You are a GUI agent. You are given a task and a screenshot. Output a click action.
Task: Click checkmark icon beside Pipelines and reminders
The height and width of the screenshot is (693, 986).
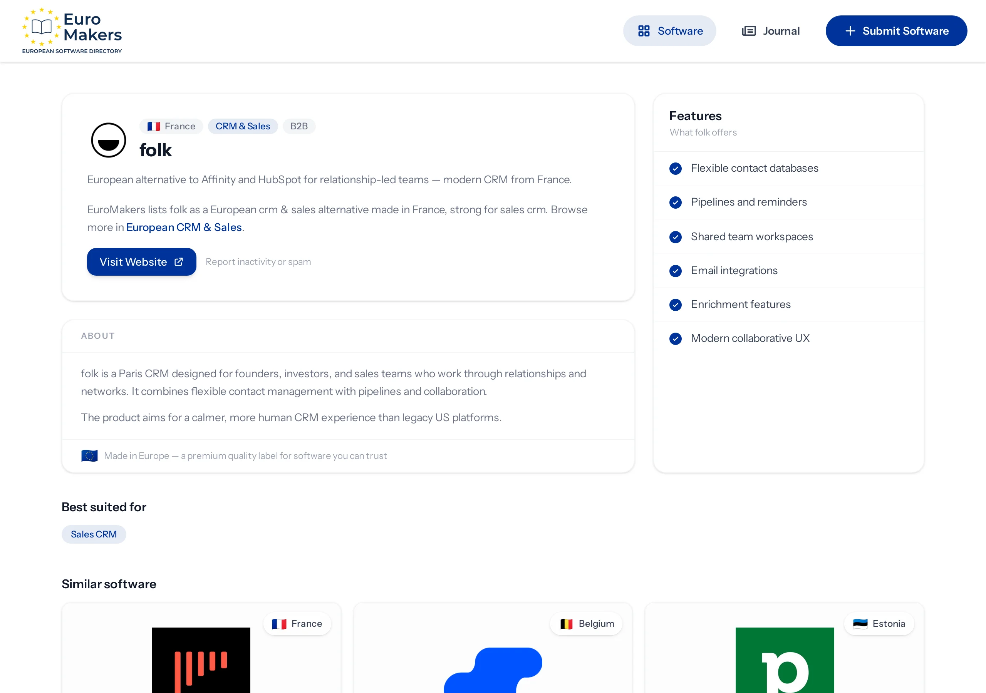click(x=676, y=202)
